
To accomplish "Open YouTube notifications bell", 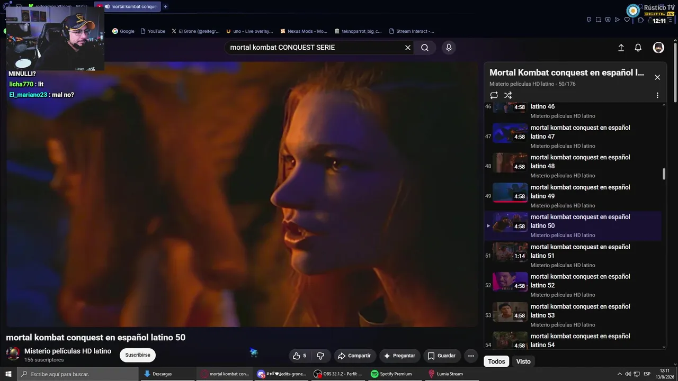I will click(638, 48).
